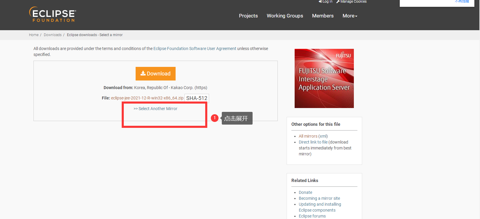Click the orange Download button
This screenshot has width=480, height=219.
point(155,74)
